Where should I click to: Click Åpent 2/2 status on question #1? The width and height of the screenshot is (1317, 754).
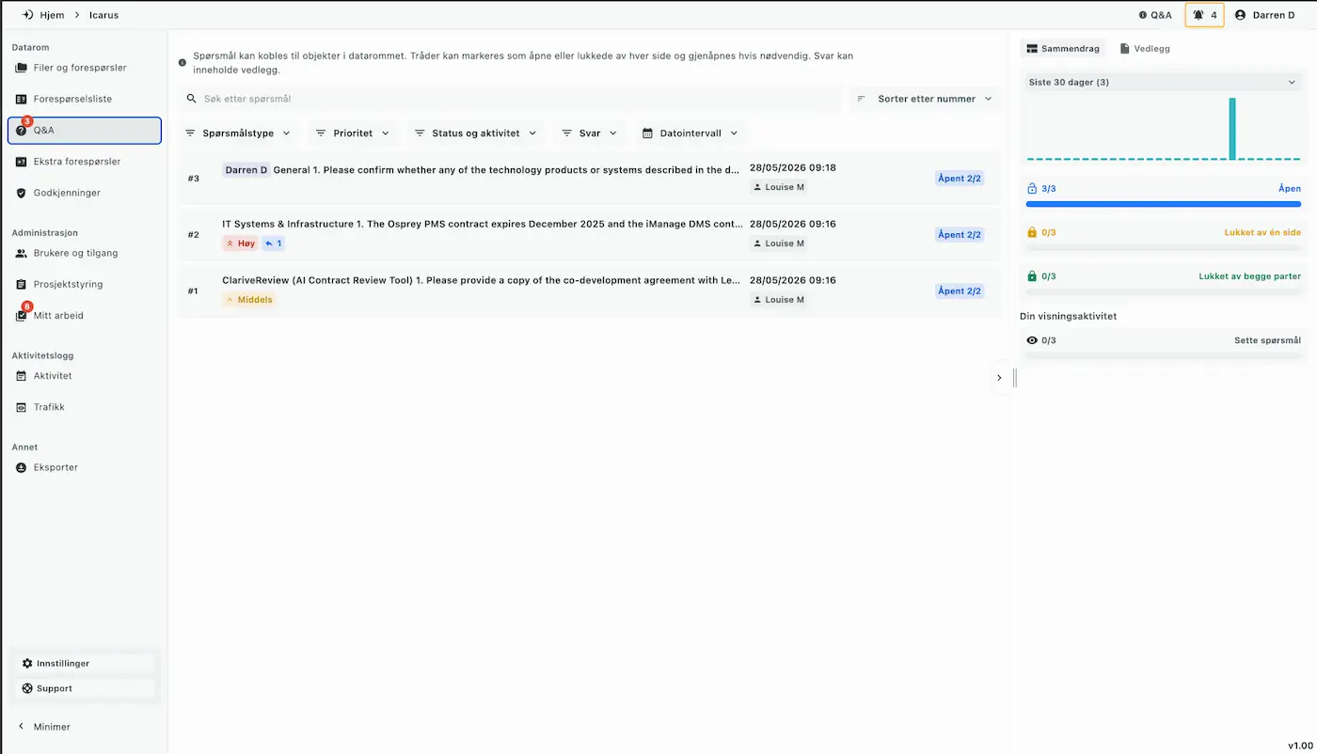[960, 291]
